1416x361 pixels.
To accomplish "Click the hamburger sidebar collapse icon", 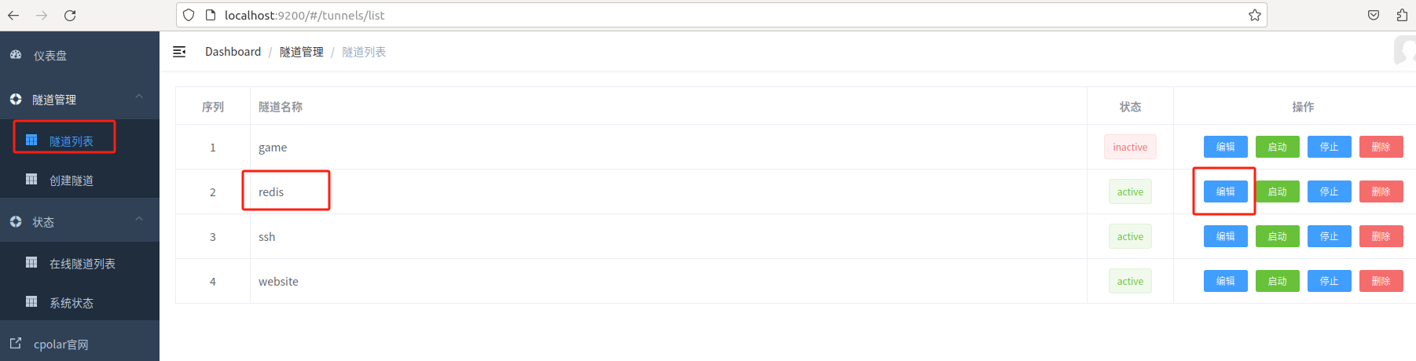I will coord(179,52).
